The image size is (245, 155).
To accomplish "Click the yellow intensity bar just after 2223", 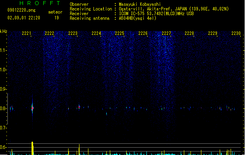I will tap(79, 150).
